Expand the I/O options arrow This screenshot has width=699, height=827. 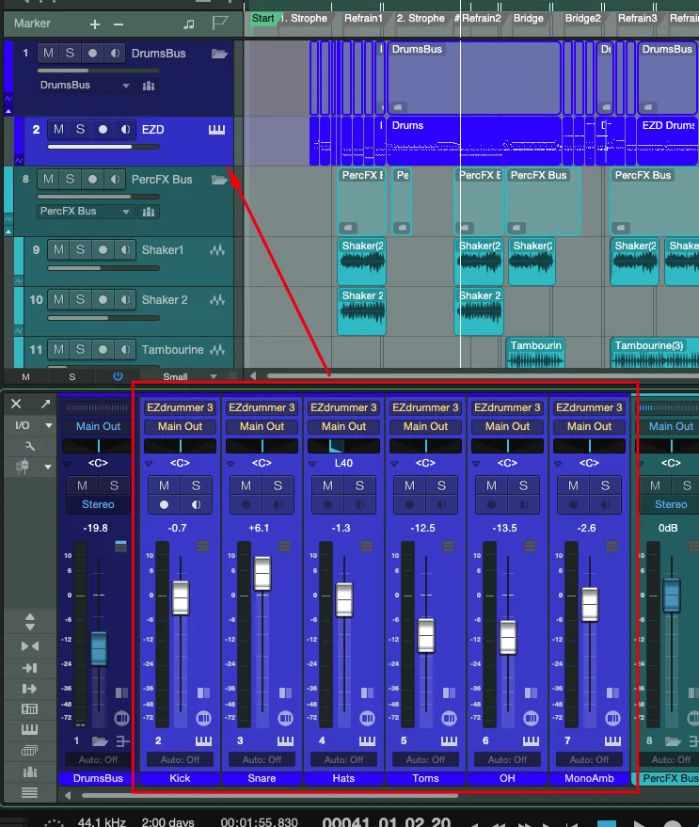(49, 425)
